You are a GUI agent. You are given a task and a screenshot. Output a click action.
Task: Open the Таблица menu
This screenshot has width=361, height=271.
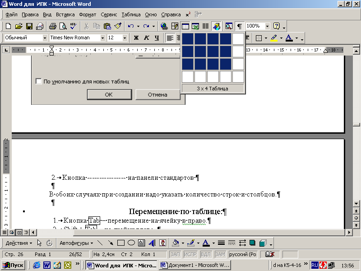(131, 14)
